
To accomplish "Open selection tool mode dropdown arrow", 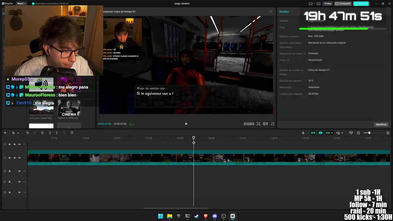I will pos(18,133).
